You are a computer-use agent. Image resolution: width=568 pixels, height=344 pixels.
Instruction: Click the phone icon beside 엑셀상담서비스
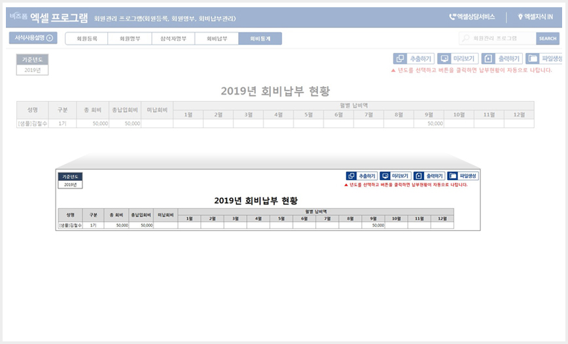click(452, 16)
